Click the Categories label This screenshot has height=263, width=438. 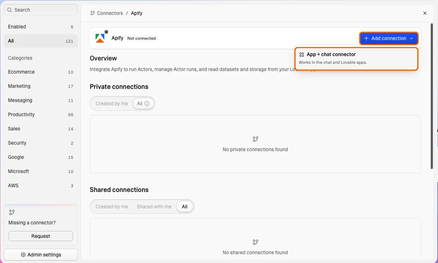tap(20, 58)
